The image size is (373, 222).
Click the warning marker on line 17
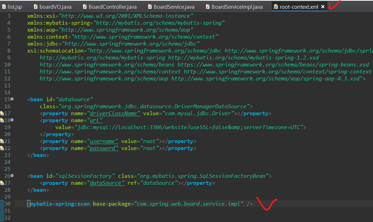tap(2, 113)
